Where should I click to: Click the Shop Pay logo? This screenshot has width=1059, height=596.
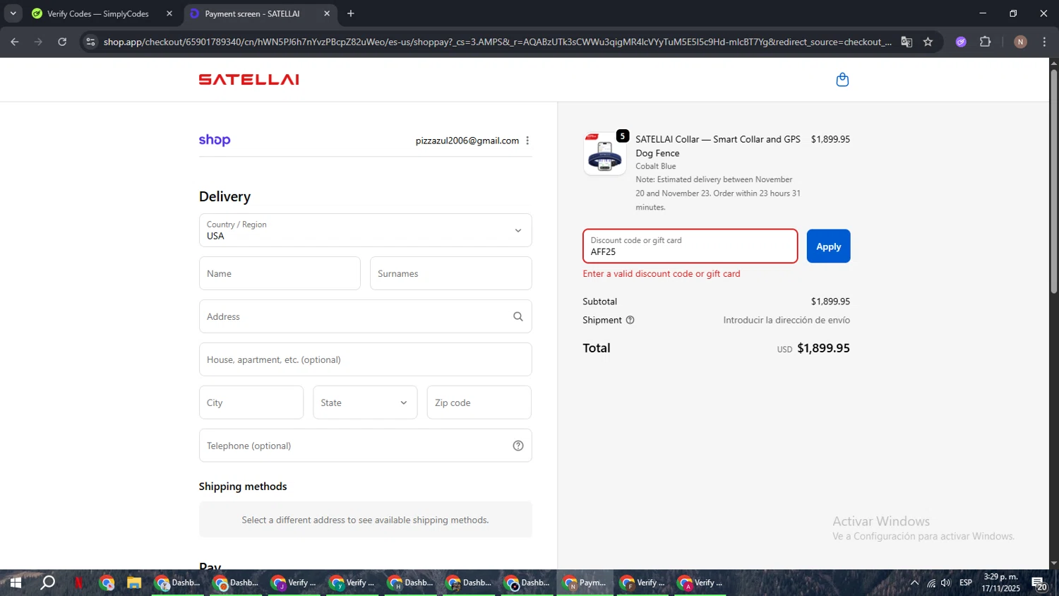215,140
